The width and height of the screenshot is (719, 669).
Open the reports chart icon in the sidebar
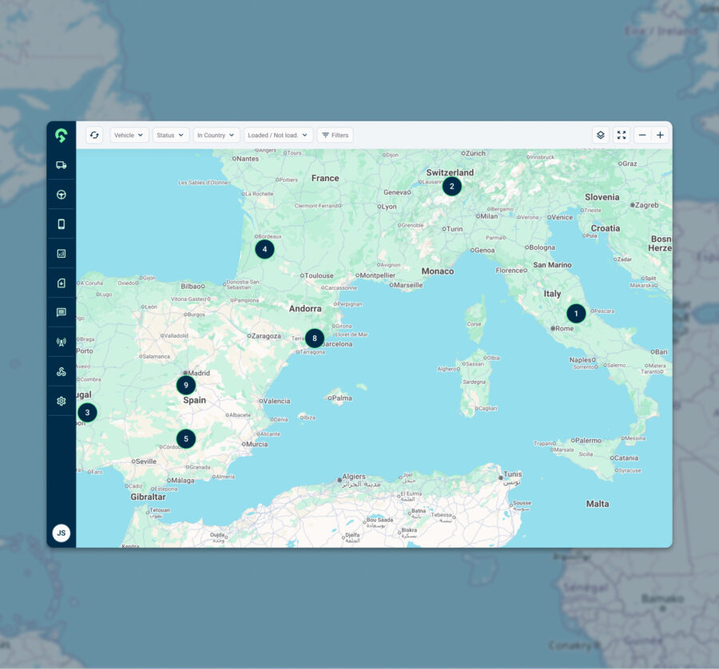(x=61, y=253)
